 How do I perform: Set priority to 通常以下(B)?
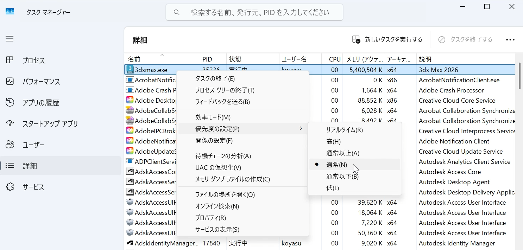(355, 177)
